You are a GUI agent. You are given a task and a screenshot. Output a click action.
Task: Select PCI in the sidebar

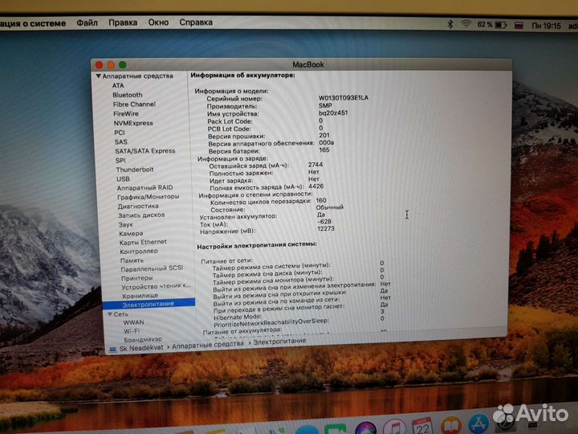[120, 133]
